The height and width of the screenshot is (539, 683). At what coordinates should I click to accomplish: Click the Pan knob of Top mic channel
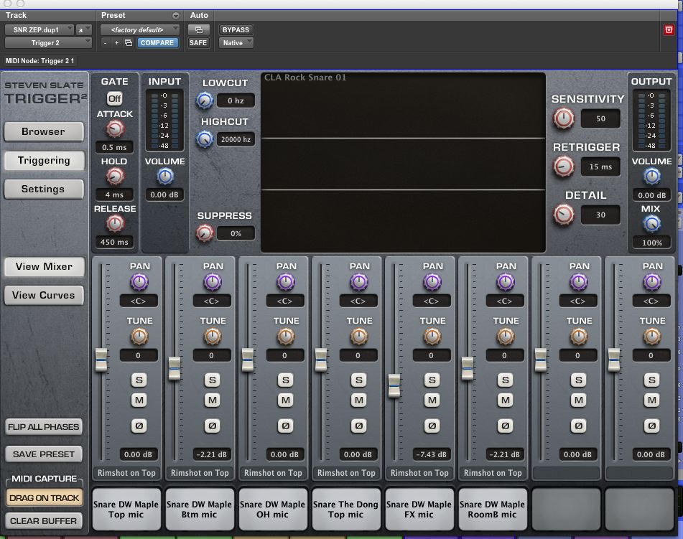(x=139, y=282)
